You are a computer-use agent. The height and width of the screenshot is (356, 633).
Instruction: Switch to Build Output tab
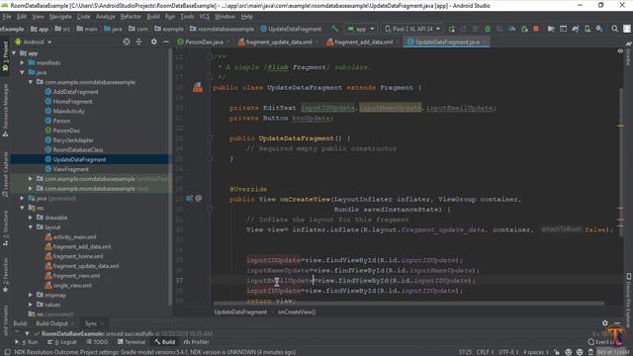tap(51, 323)
